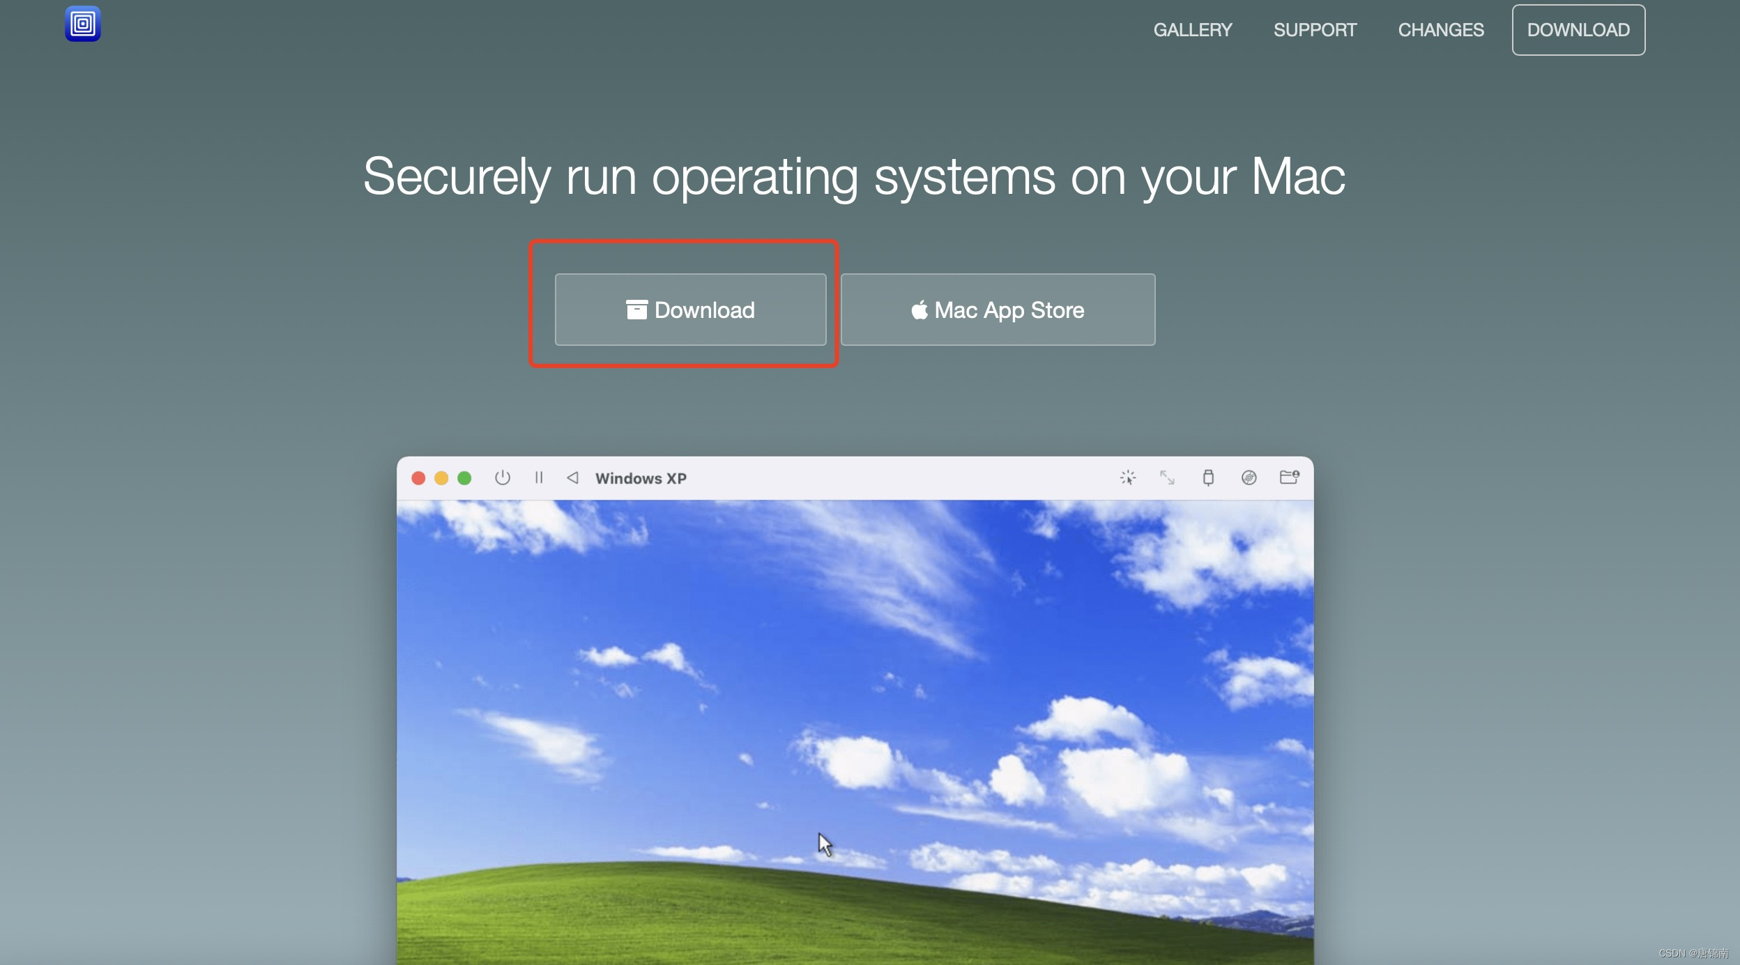Pause the Windows XP virtual machine
Viewport: 1740px width, 965px height.
tap(538, 478)
